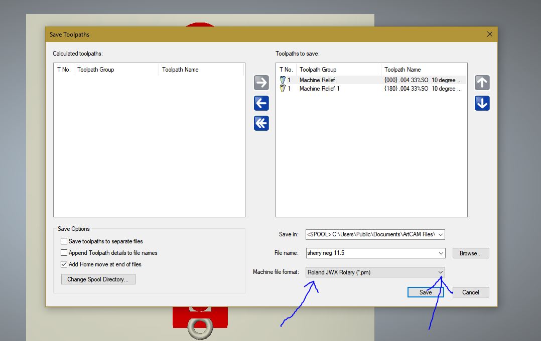Enable Append Toolpath details to file names
Image resolution: width=541 pixels, height=341 pixels.
[64, 253]
